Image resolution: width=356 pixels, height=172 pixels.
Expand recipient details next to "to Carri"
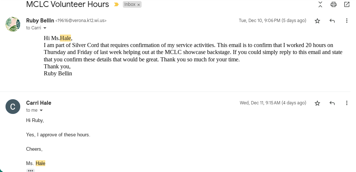click(x=45, y=28)
